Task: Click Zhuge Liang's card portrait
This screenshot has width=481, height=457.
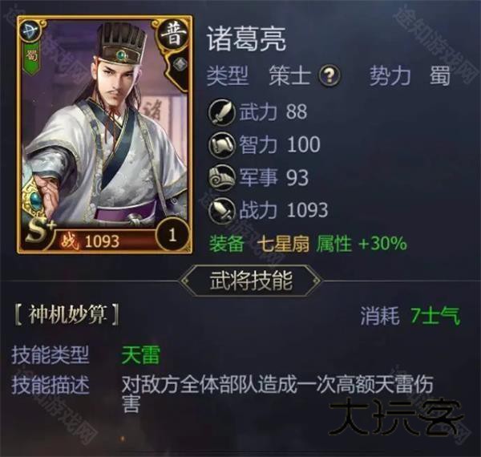Action: point(105,135)
